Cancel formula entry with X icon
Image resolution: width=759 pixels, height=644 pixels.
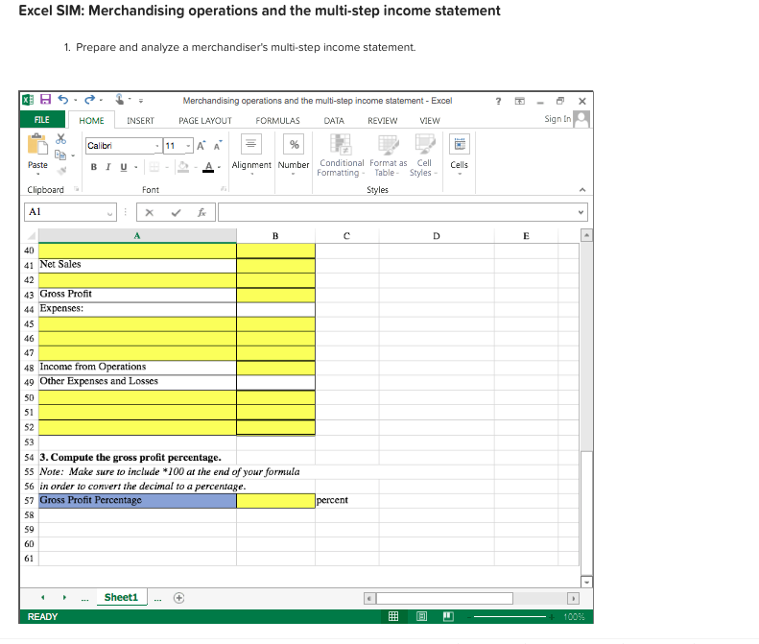click(150, 212)
